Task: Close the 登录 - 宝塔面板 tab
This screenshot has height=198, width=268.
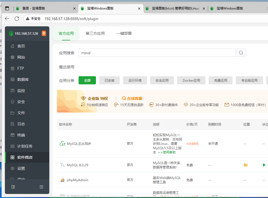Action: (74, 9)
